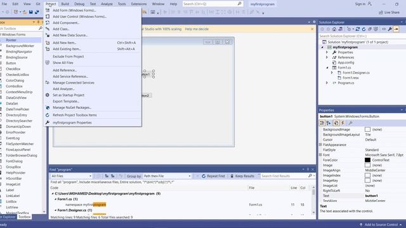Choose Add New Item menu entry
This screenshot has height=228, width=406.
(x=93, y=42)
